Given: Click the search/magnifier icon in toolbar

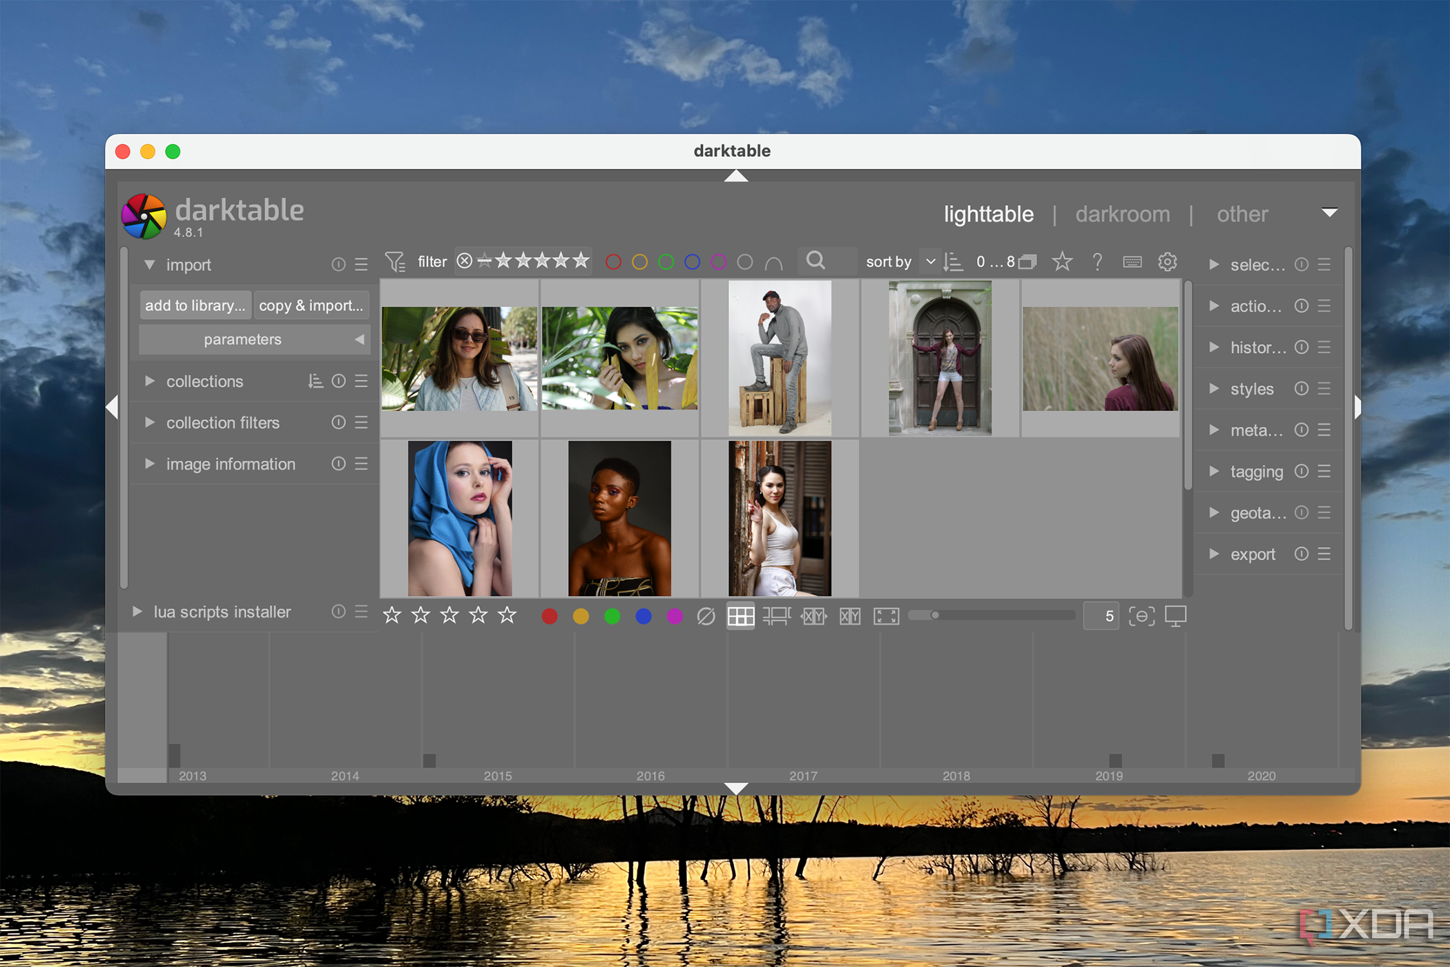Looking at the screenshot, I should pyautogui.click(x=815, y=262).
